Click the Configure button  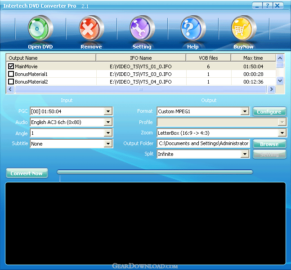269,112
